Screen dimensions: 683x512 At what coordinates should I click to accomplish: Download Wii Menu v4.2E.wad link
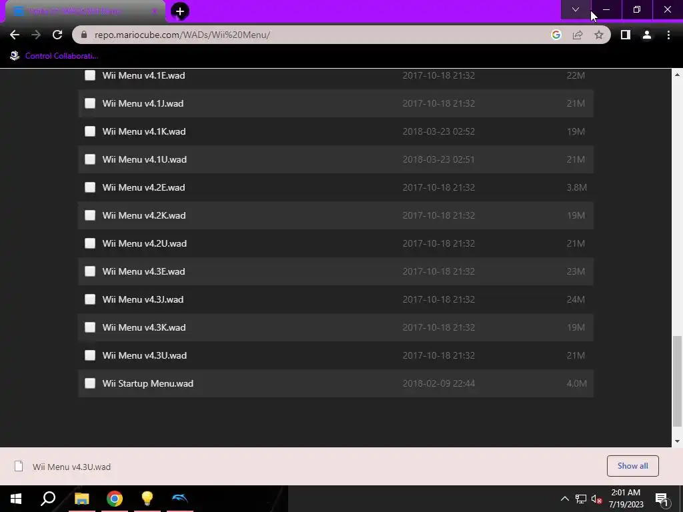144,187
